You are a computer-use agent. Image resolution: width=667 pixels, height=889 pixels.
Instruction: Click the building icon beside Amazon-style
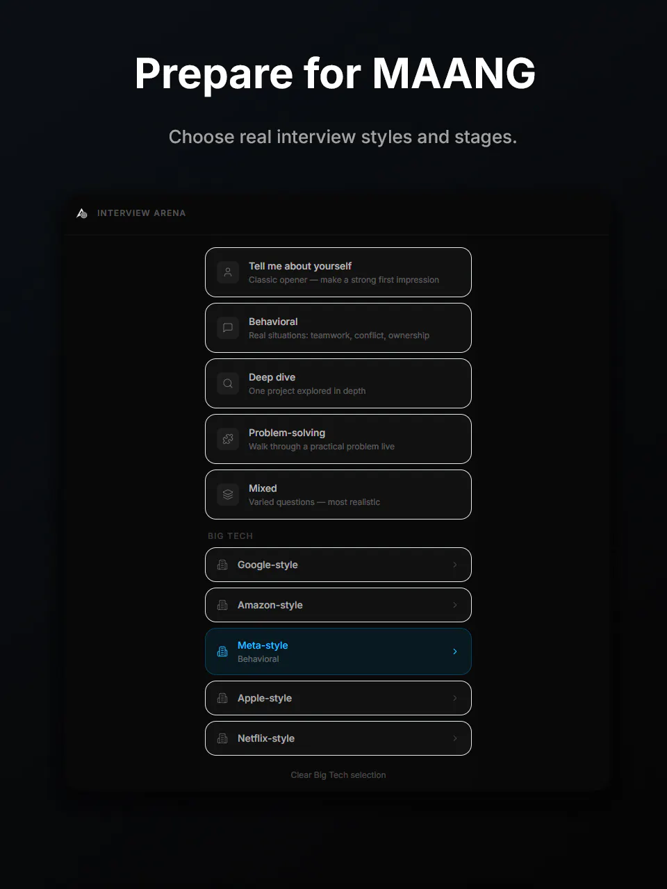(x=222, y=605)
